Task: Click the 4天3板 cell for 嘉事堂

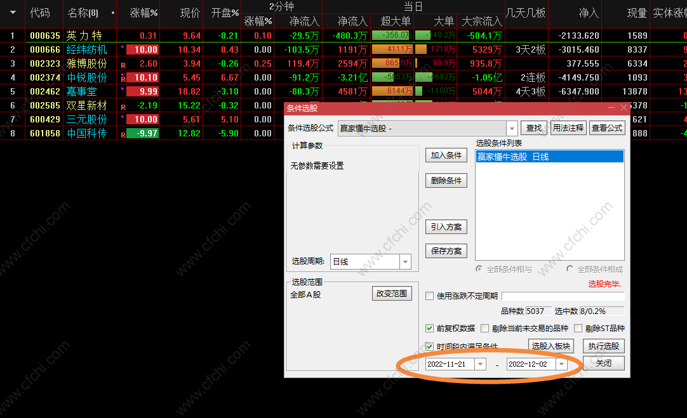Action: (x=530, y=91)
